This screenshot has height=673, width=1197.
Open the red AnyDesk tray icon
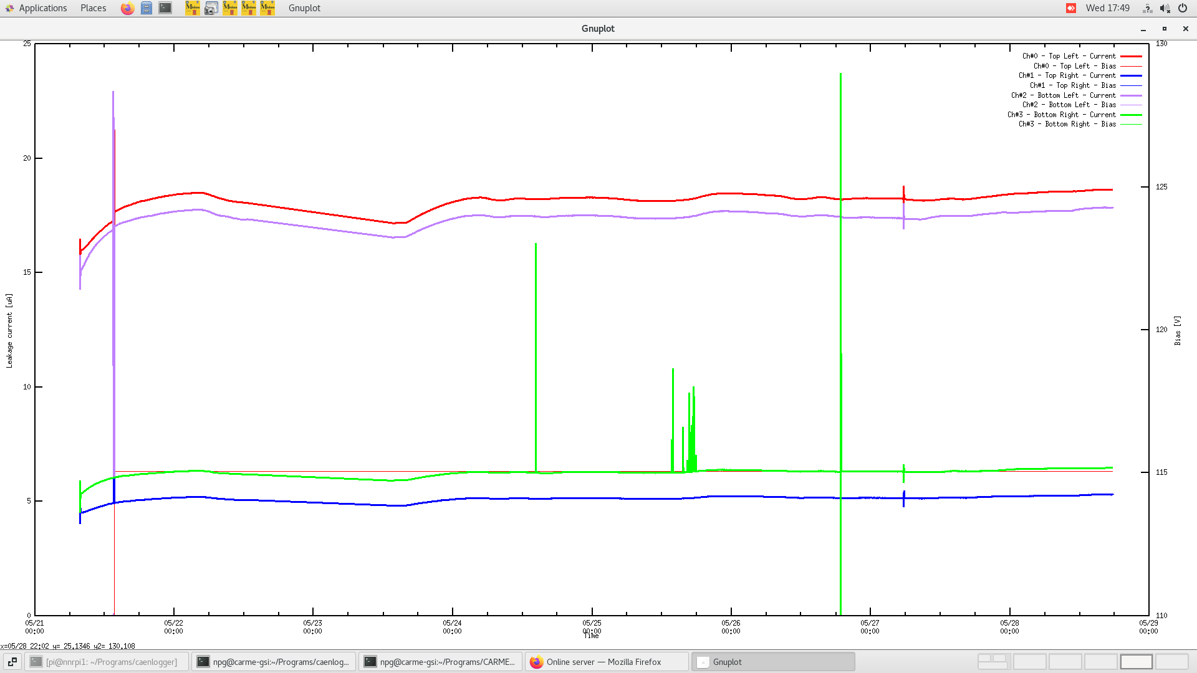1071,8
